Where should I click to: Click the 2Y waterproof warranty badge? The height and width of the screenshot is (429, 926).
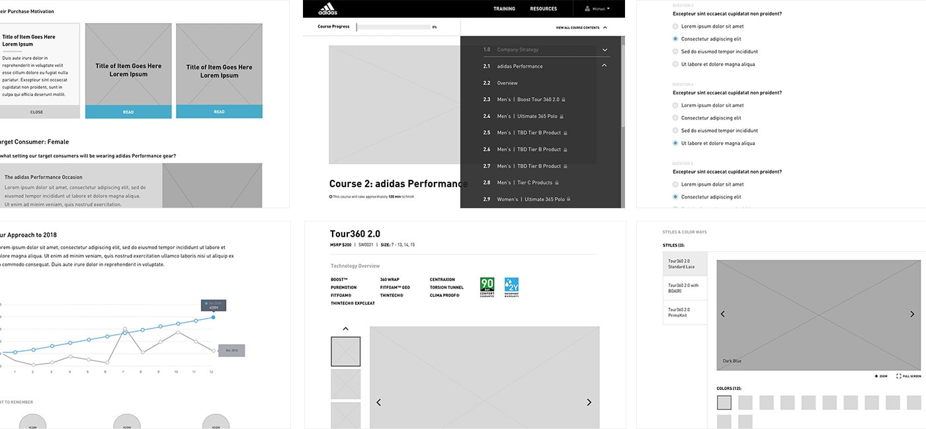click(x=511, y=287)
